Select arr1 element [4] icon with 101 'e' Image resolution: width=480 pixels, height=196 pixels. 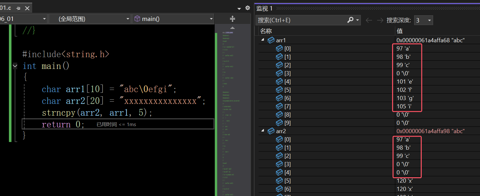click(x=279, y=81)
